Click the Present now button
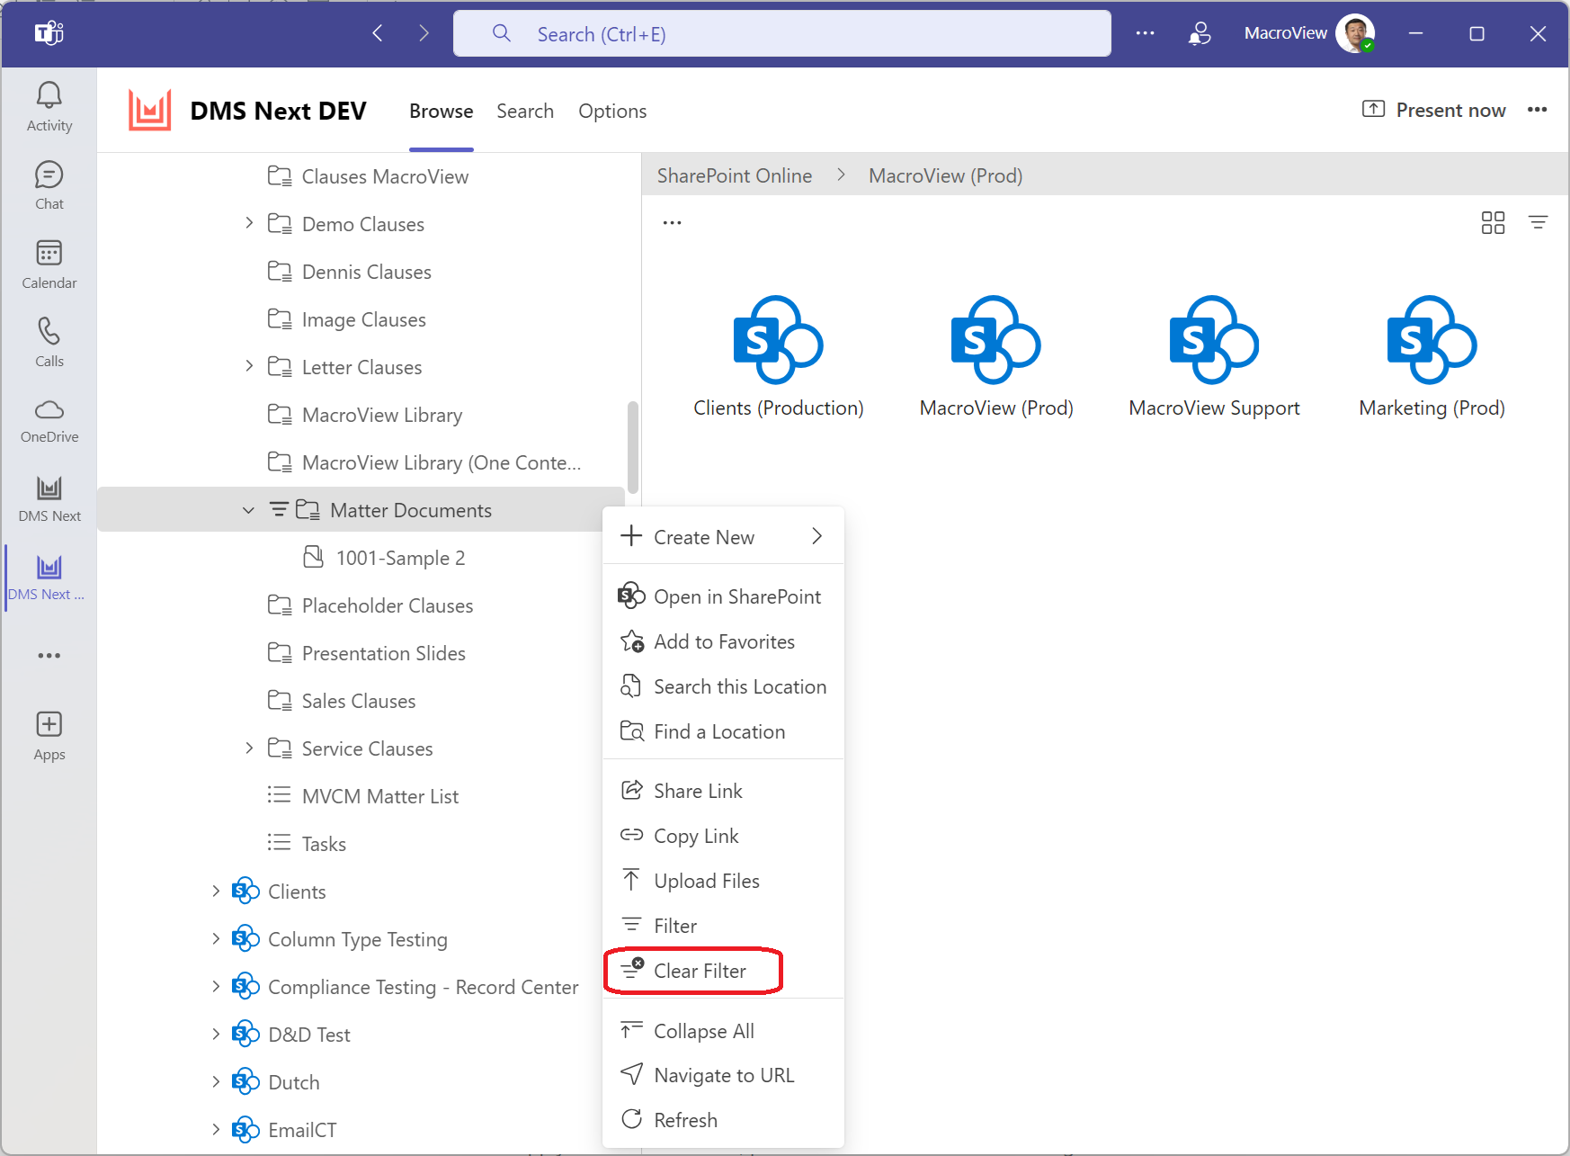 point(1434,110)
